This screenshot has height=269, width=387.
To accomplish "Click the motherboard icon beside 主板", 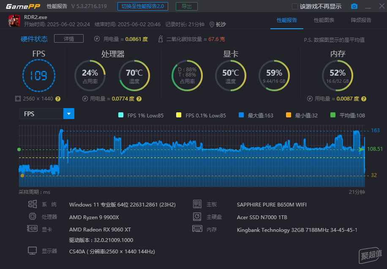I will 197,204.
